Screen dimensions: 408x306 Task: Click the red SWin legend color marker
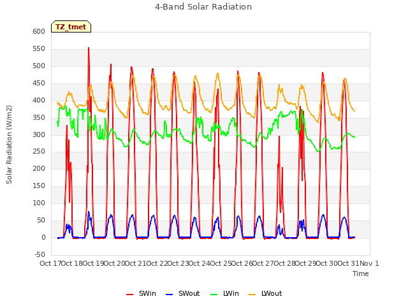pyautogui.click(x=129, y=295)
